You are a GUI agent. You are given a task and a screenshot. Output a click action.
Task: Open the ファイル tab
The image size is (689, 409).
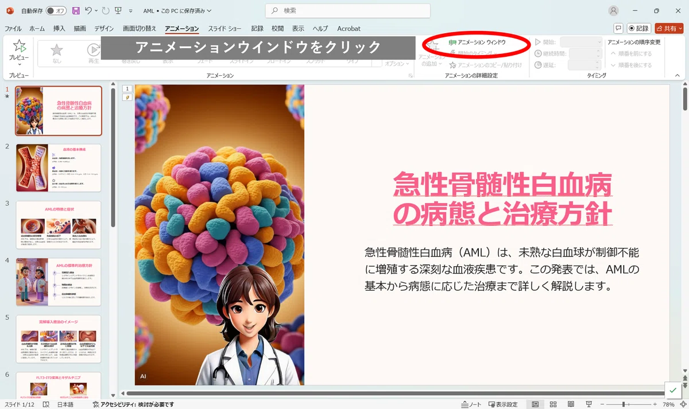pos(13,29)
